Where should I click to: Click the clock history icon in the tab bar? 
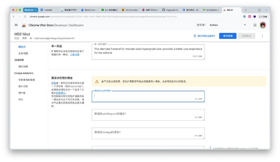click(259, 10)
